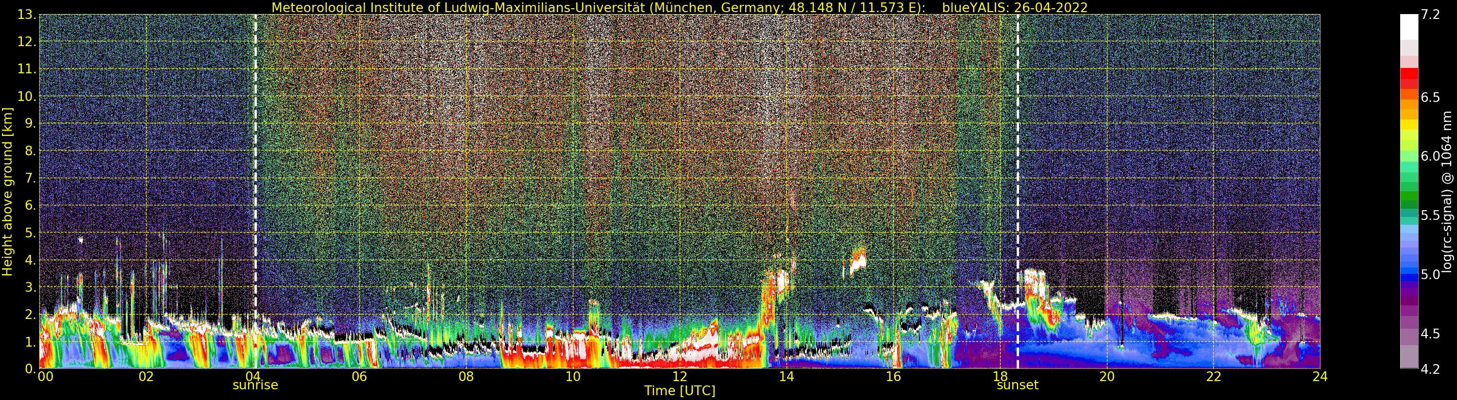Click the colorbar tick label 7.2

[1430, 15]
